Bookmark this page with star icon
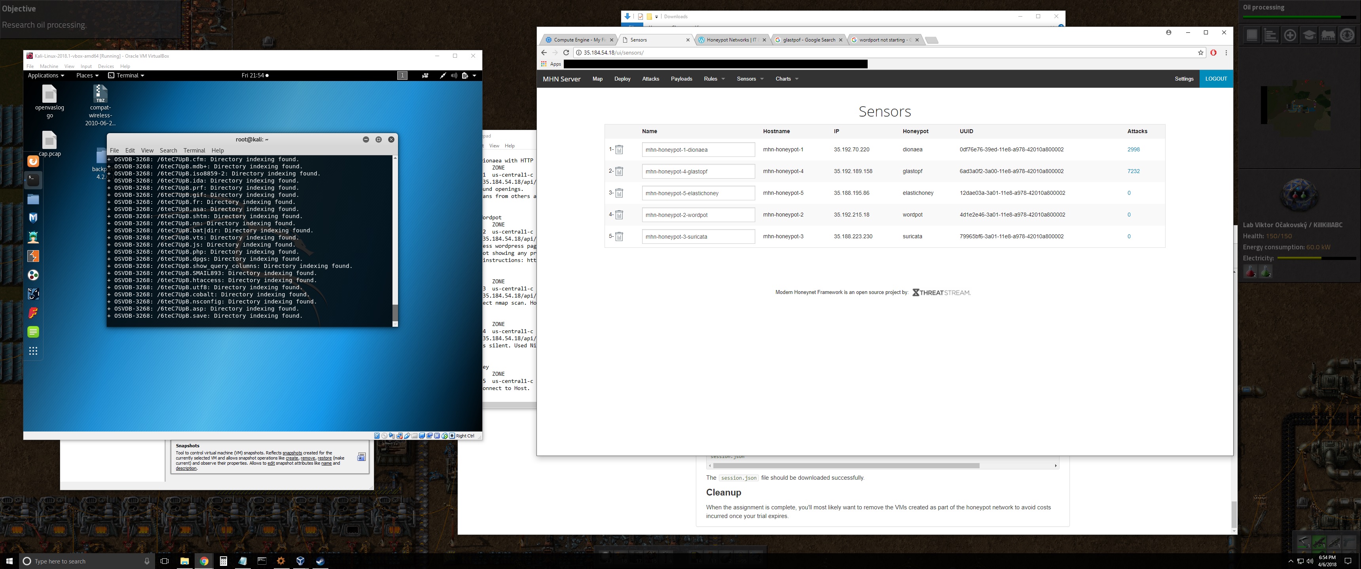The height and width of the screenshot is (569, 1361). click(x=1200, y=53)
